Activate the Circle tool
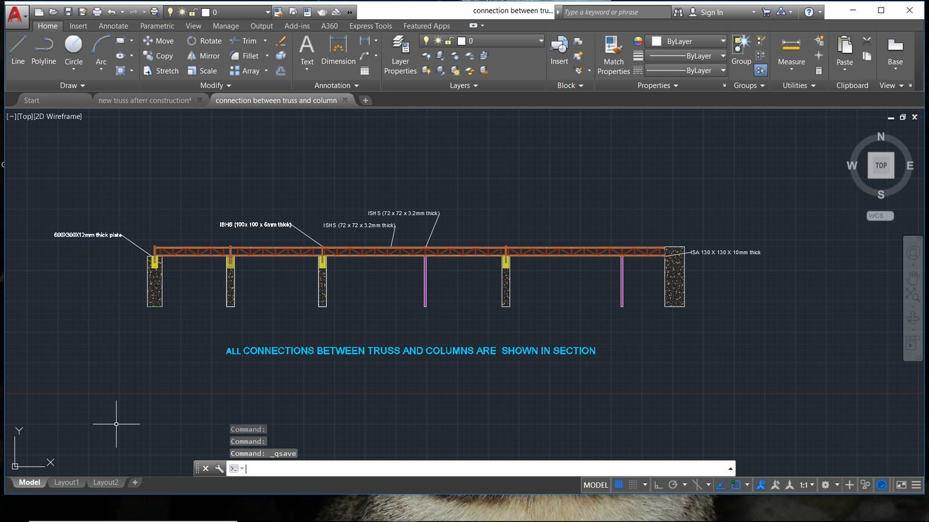 73,50
